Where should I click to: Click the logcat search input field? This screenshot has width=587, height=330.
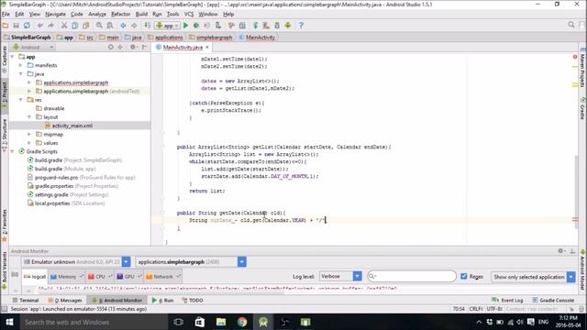click(412, 276)
